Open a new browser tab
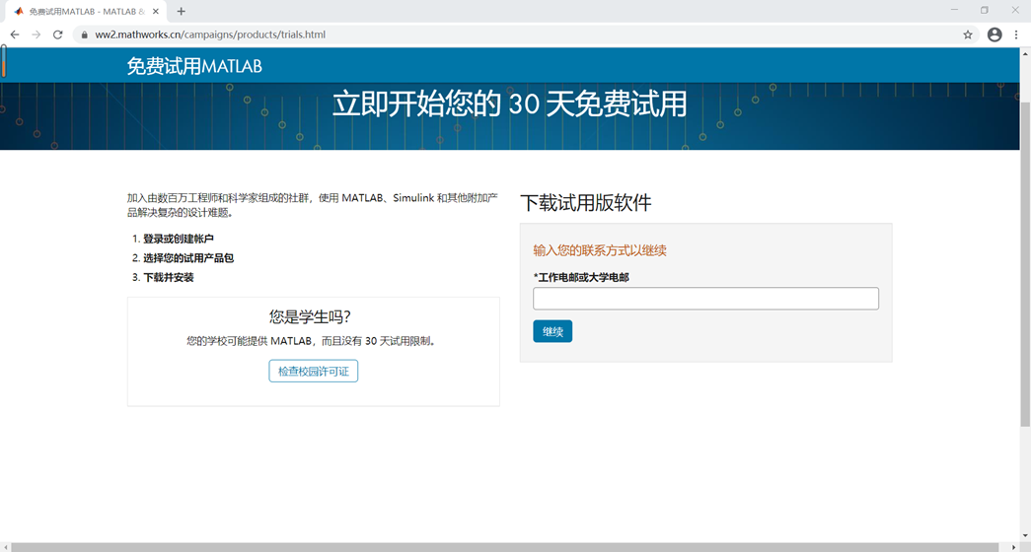Image resolution: width=1031 pixels, height=552 pixels. click(x=181, y=11)
